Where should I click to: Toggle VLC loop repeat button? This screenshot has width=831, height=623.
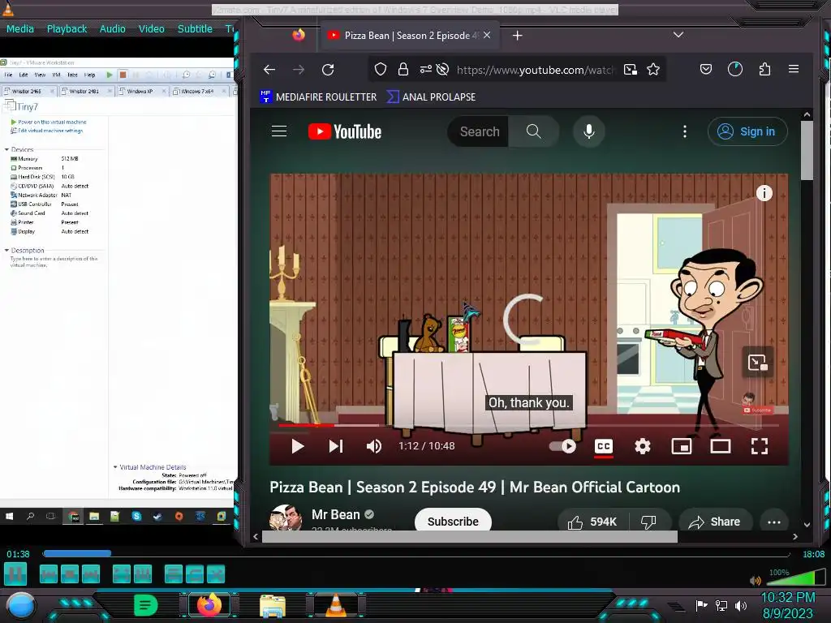[x=195, y=574]
